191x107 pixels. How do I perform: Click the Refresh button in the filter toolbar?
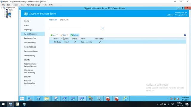tap(74, 35)
